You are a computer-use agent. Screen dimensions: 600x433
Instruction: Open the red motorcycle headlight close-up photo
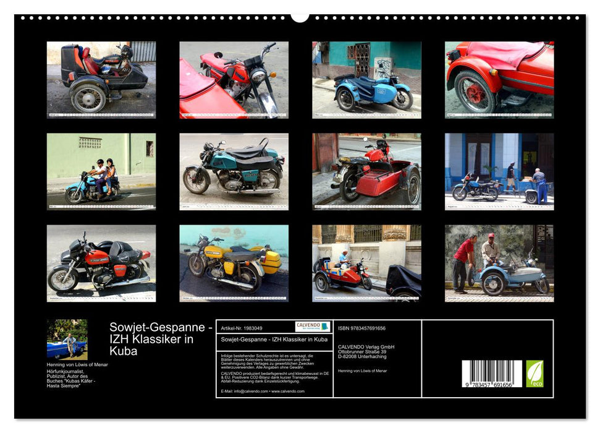(234, 80)
